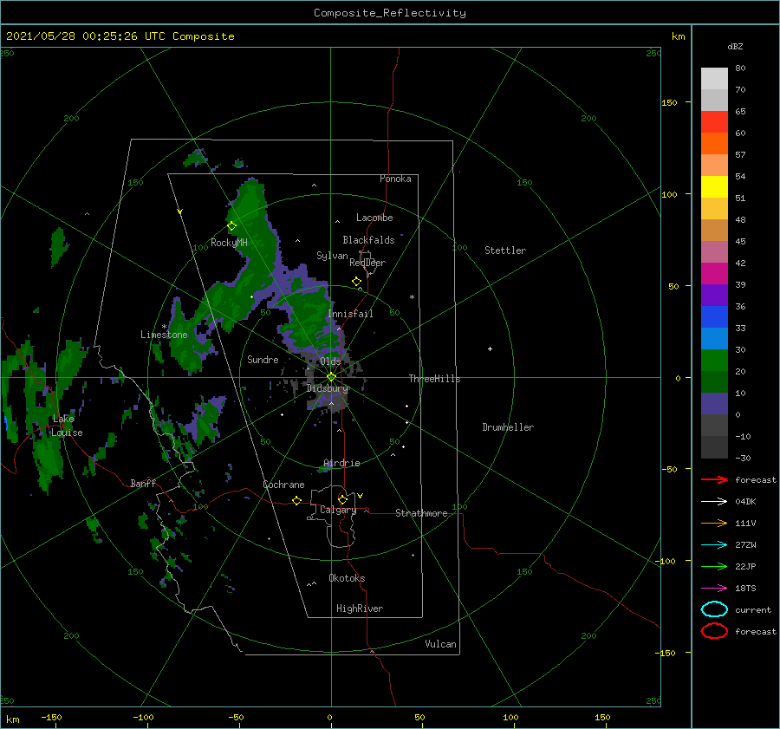Image resolution: width=780 pixels, height=729 pixels.
Task: Click the 54 dBZ yellow color swatch
Action: point(714,186)
